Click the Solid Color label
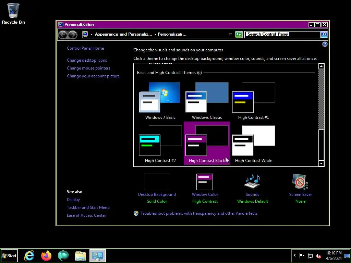This screenshot has width=351, height=263. pyautogui.click(x=157, y=201)
